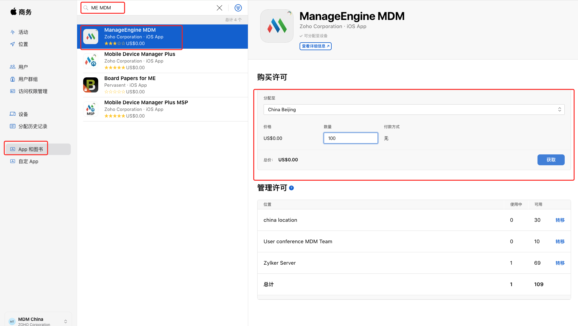Click total available value 109
The height and width of the screenshot is (326, 578).
pos(539,284)
